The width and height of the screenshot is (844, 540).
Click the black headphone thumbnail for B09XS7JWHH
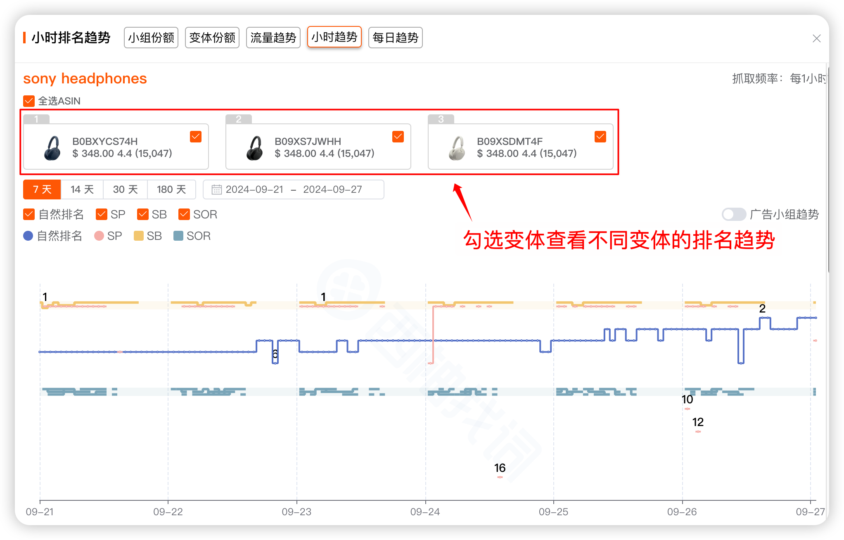(x=255, y=148)
